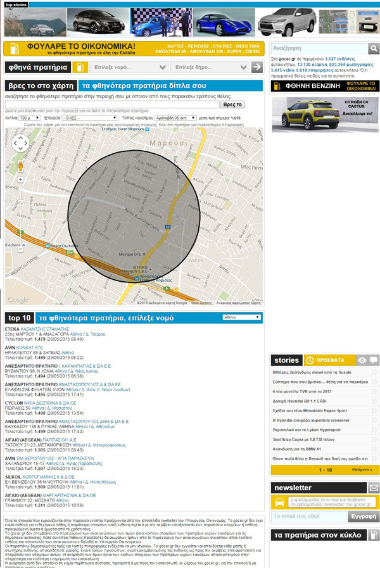The height and width of the screenshot is (568, 380).
Task: Click the newsletter envelope icon
Action: click(374, 488)
